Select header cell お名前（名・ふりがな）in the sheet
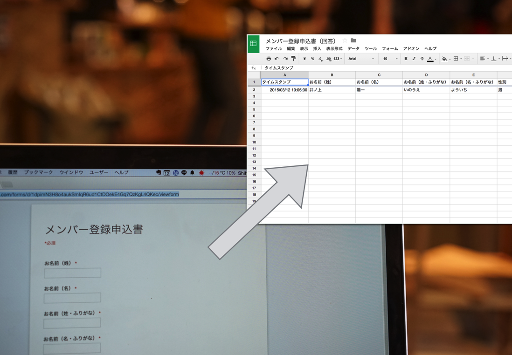The height and width of the screenshot is (355, 512). (x=473, y=82)
